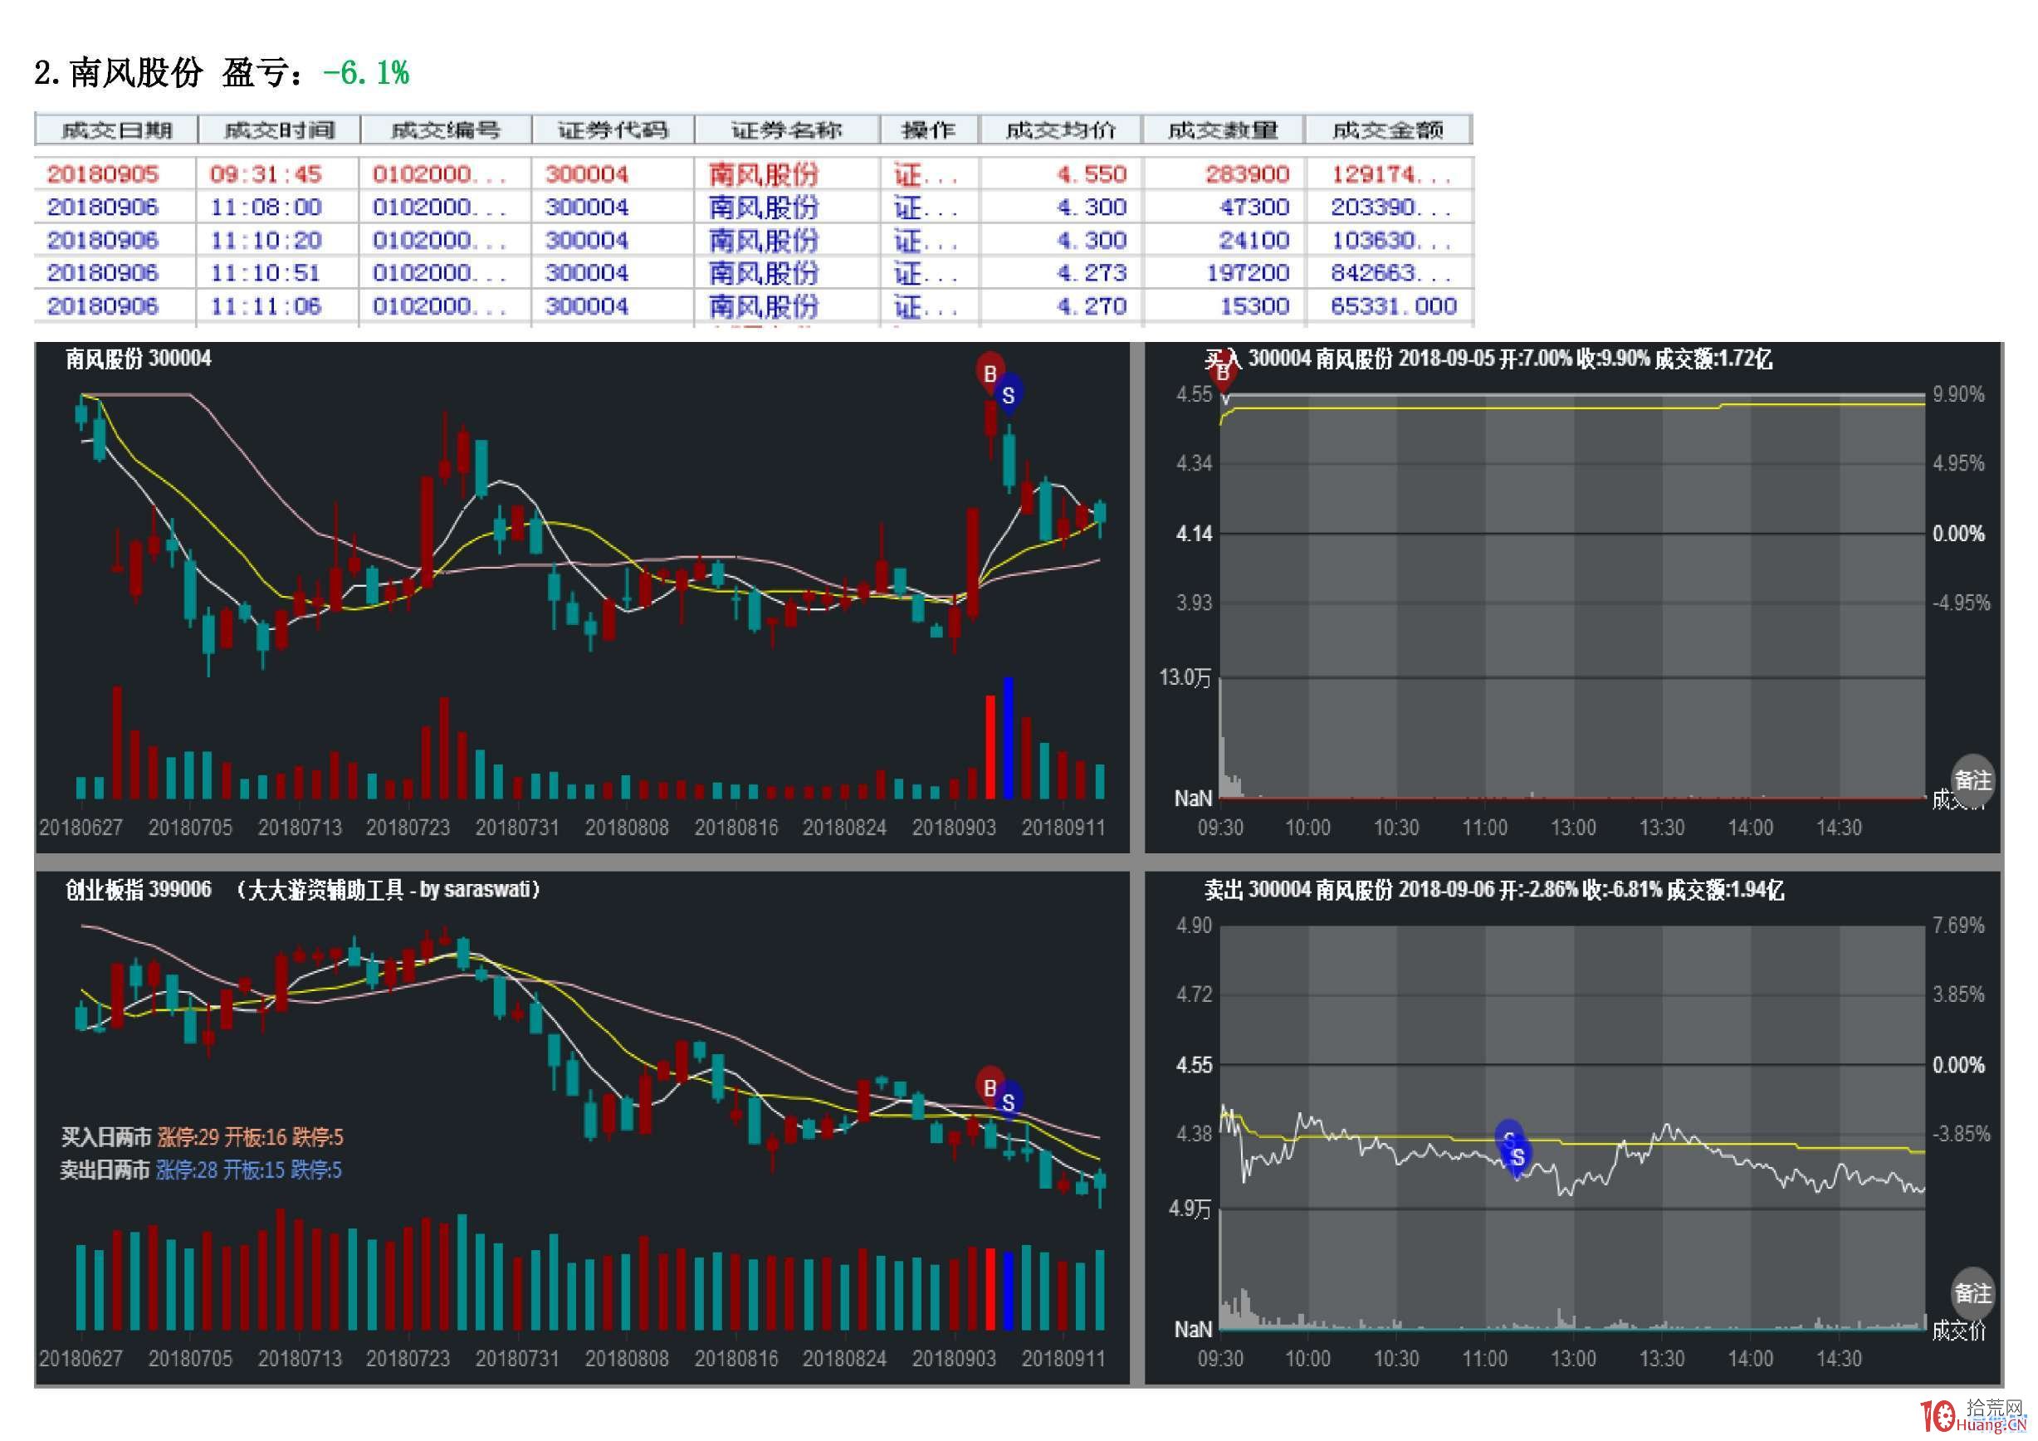Click the 成交价 label on sell chart
This screenshot has width=2038, height=1441.
pos(1958,1330)
